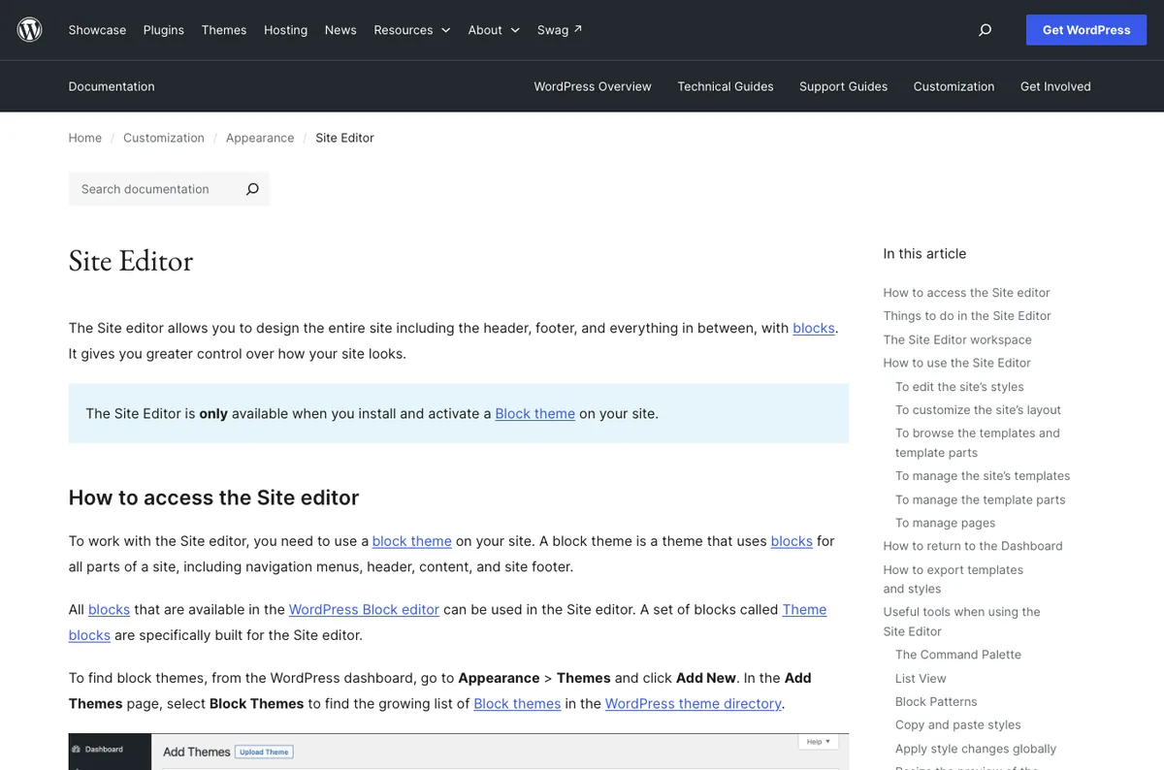1164x770 pixels.
Task: Open WordPress Overview section
Action: coord(593,86)
